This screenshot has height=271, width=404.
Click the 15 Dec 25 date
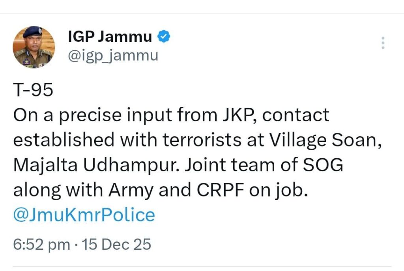coord(116,244)
